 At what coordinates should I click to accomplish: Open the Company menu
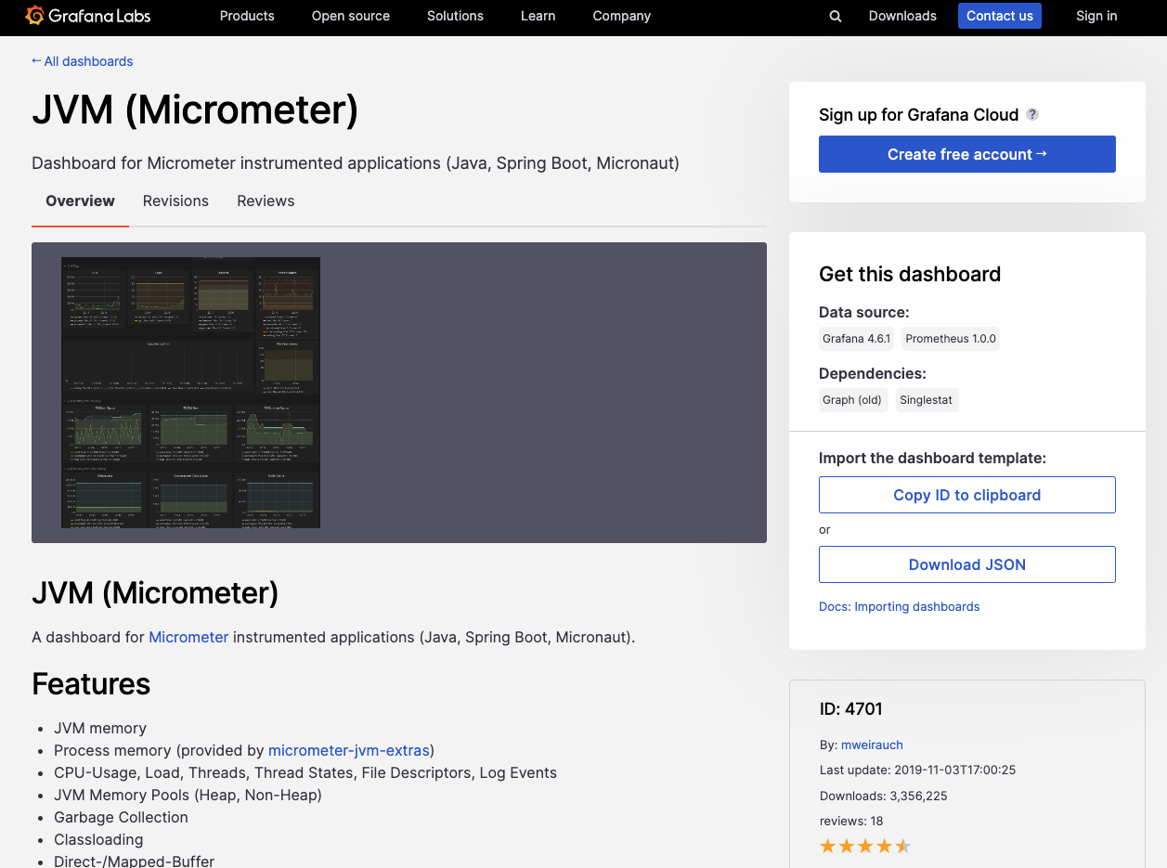[x=622, y=16]
